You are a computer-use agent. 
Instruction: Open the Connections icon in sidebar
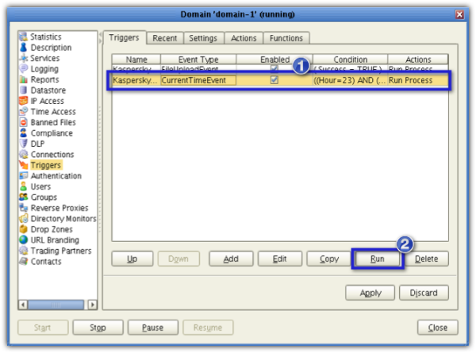[24, 155]
